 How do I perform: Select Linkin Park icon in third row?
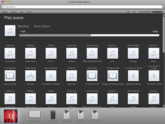click(72, 99)
